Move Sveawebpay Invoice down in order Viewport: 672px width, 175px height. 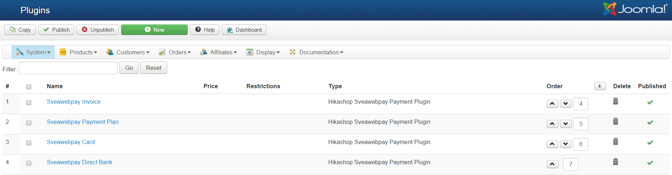click(566, 104)
